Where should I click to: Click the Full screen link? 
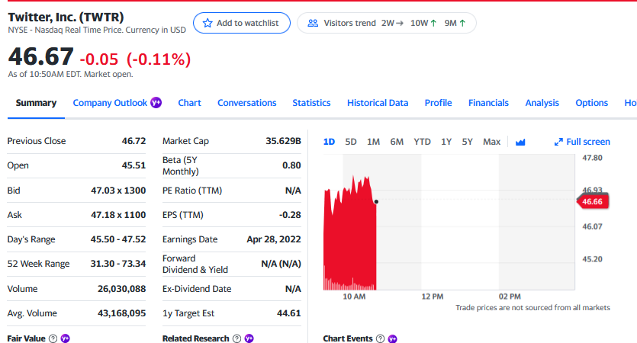click(582, 142)
